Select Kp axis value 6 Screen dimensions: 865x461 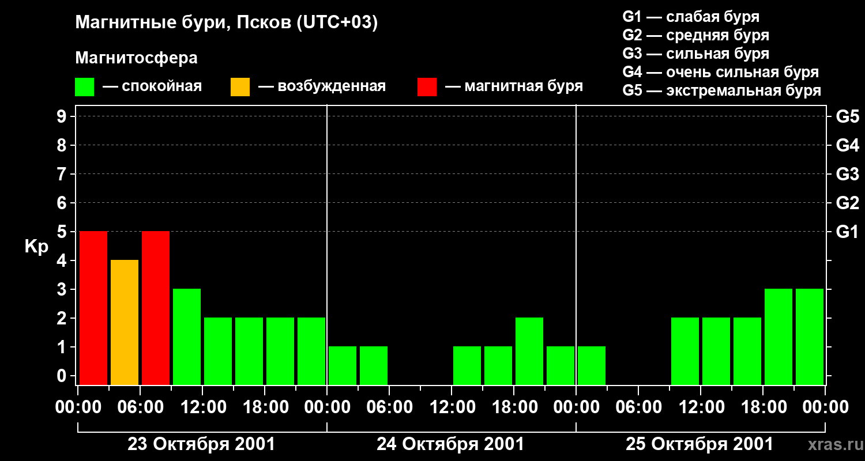point(62,203)
